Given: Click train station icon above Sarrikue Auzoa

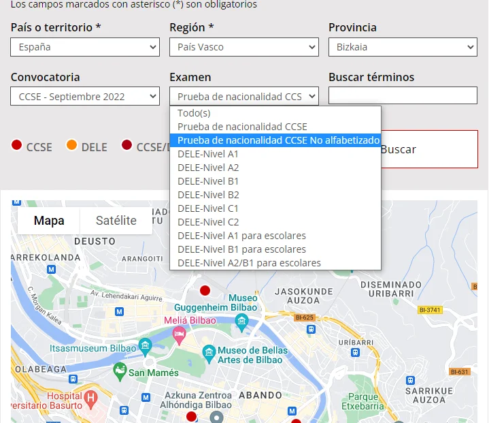Looking at the screenshot, I should point(410,381).
